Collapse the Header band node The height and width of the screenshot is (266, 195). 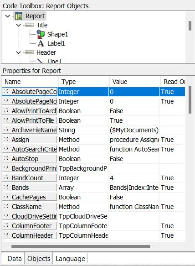tap(19, 52)
